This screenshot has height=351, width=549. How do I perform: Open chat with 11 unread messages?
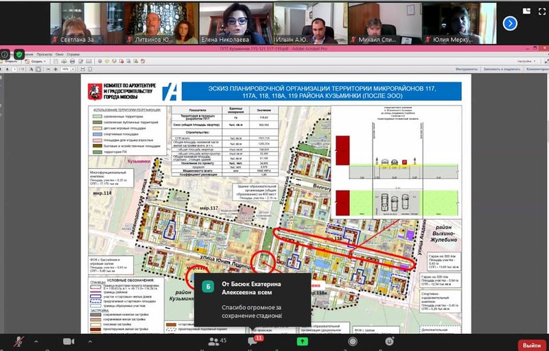254,341
